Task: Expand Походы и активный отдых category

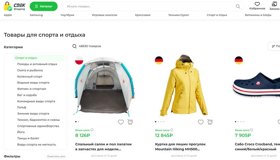Action: coord(37,64)
